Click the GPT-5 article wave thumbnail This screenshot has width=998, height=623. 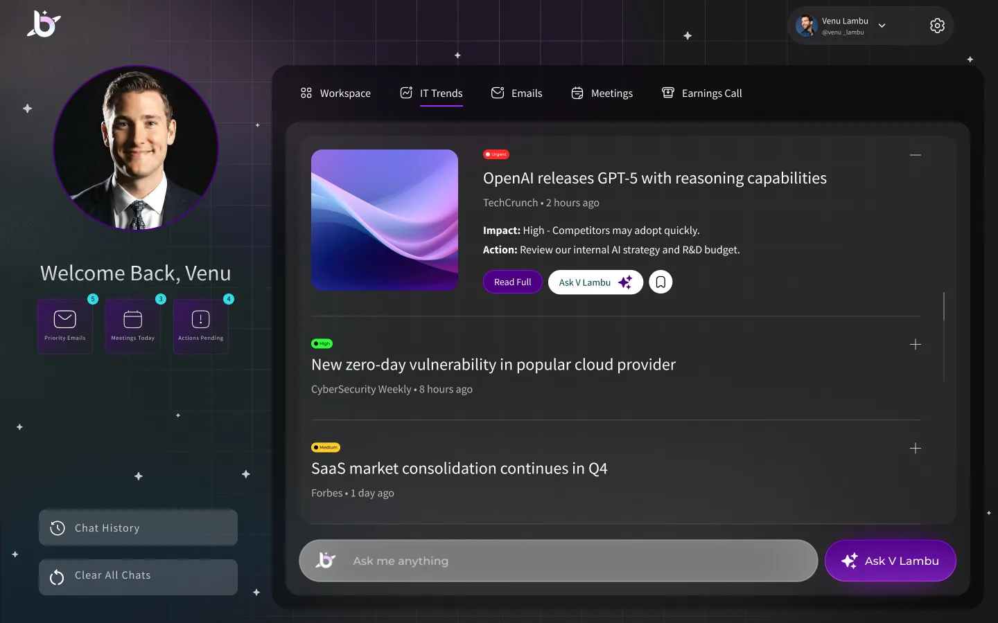click(385, 220)
